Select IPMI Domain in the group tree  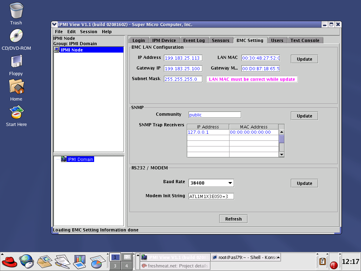point(80,159)
